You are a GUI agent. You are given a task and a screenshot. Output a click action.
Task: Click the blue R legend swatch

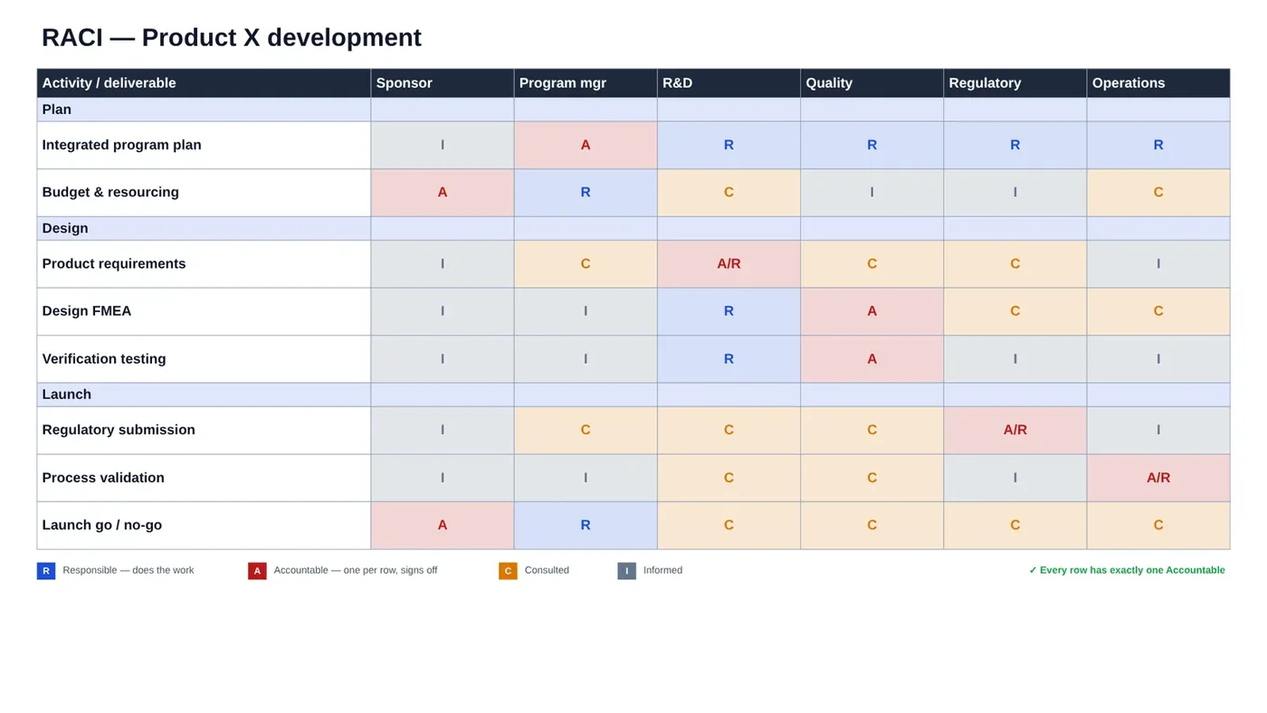point(46,571)
